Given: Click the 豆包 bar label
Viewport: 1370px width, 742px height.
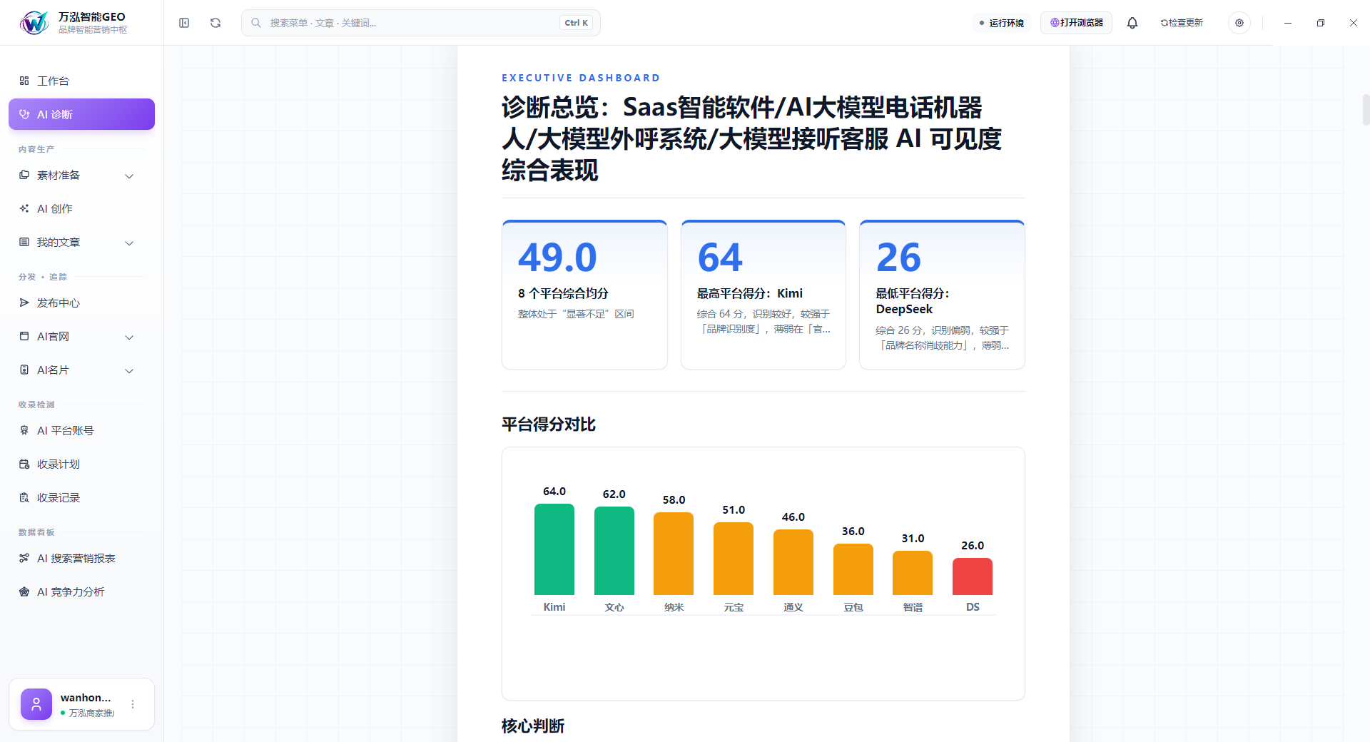Looking at the screenshot, I should (853, 607).
